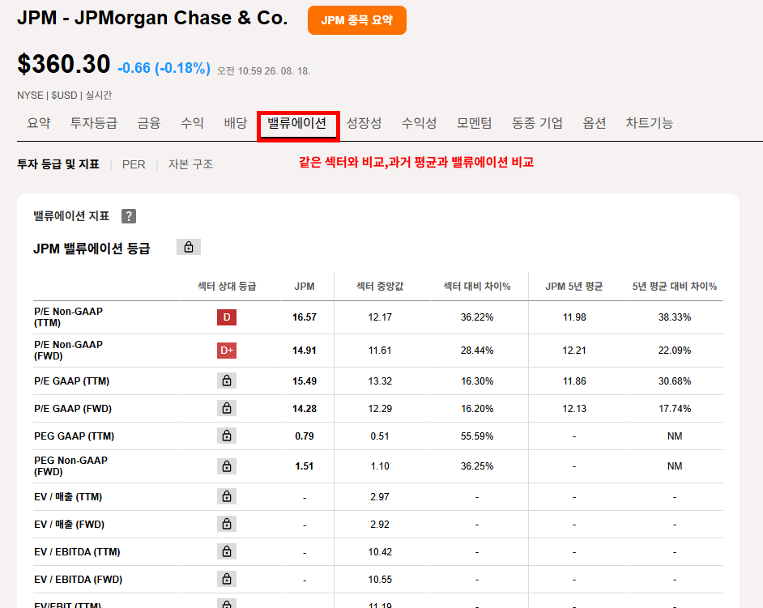Select 투자 등급 및 지표 sub-tab

tap(58, 164)
